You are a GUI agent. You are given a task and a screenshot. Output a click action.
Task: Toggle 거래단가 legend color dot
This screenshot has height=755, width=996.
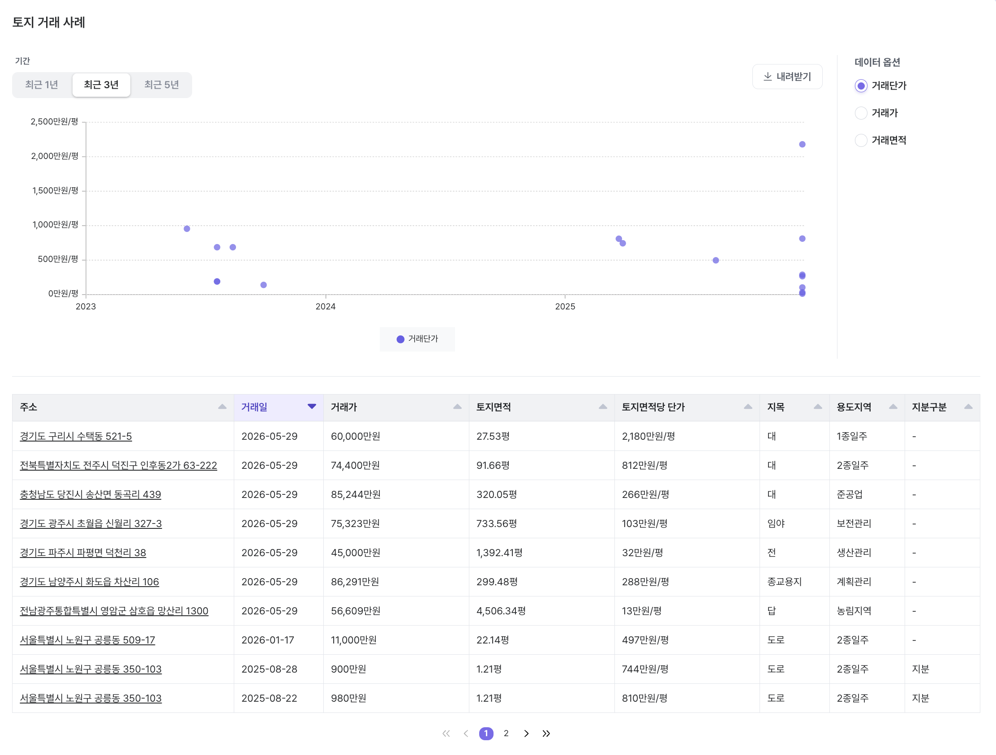tap(400, 339)
